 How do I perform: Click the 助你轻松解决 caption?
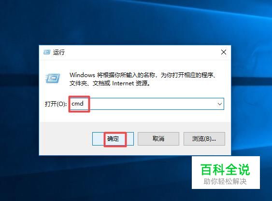click(225, 182)
